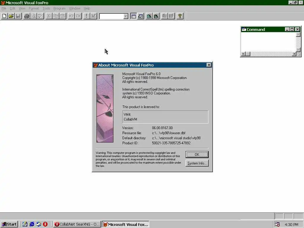Toggle the Data Session Window toolbar button

140,16
